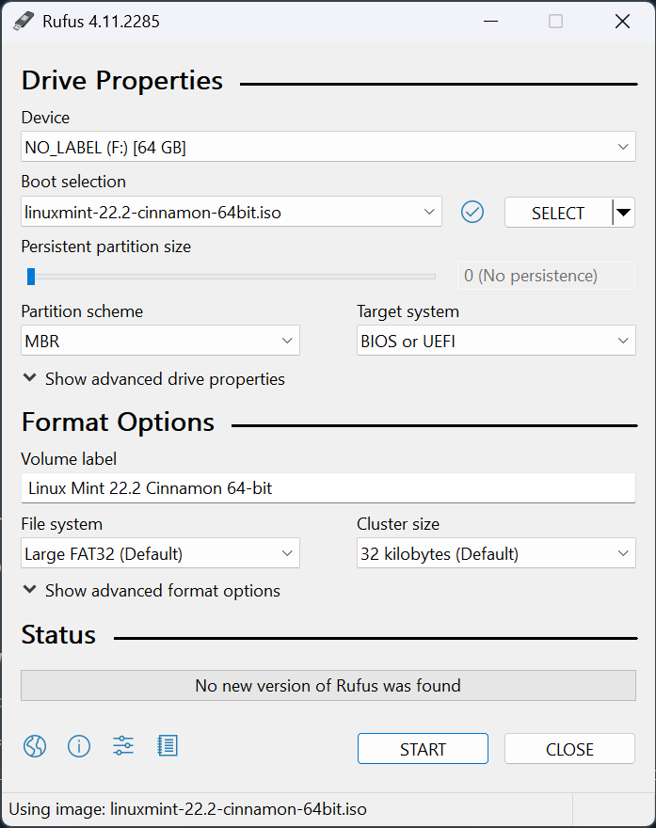Open the SELECT button's dropdown arrow
The image size is (656, 828).
tap(623, 213)
